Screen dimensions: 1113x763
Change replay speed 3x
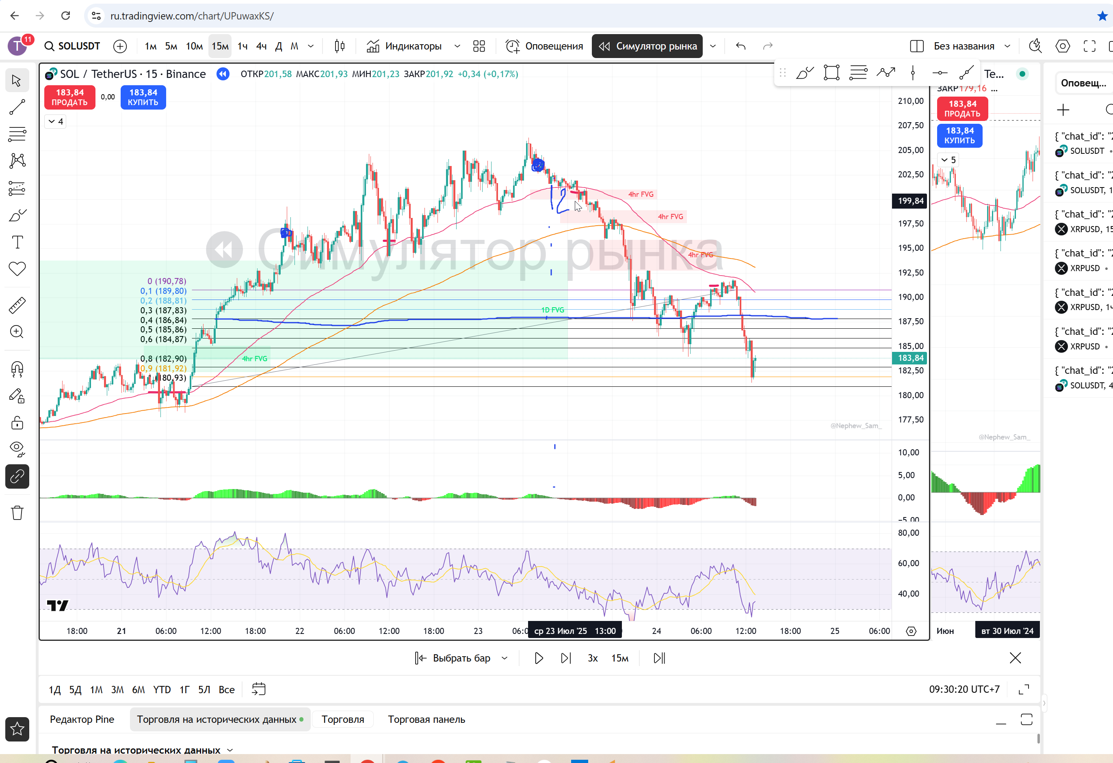click(593, 658)
